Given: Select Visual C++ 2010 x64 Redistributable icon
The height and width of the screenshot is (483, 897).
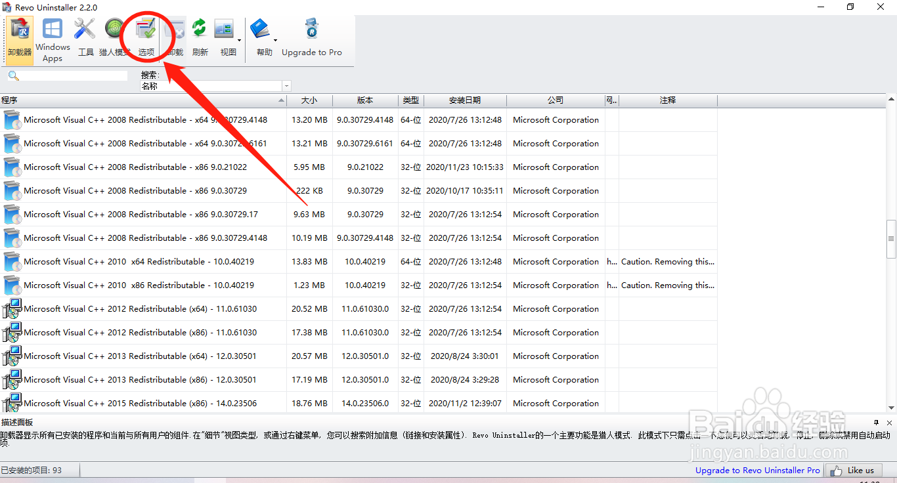Looking at the screenshot, I should pos(12,262).
